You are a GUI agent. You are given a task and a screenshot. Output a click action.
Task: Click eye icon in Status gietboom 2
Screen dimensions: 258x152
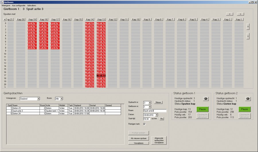coord(248,99)
